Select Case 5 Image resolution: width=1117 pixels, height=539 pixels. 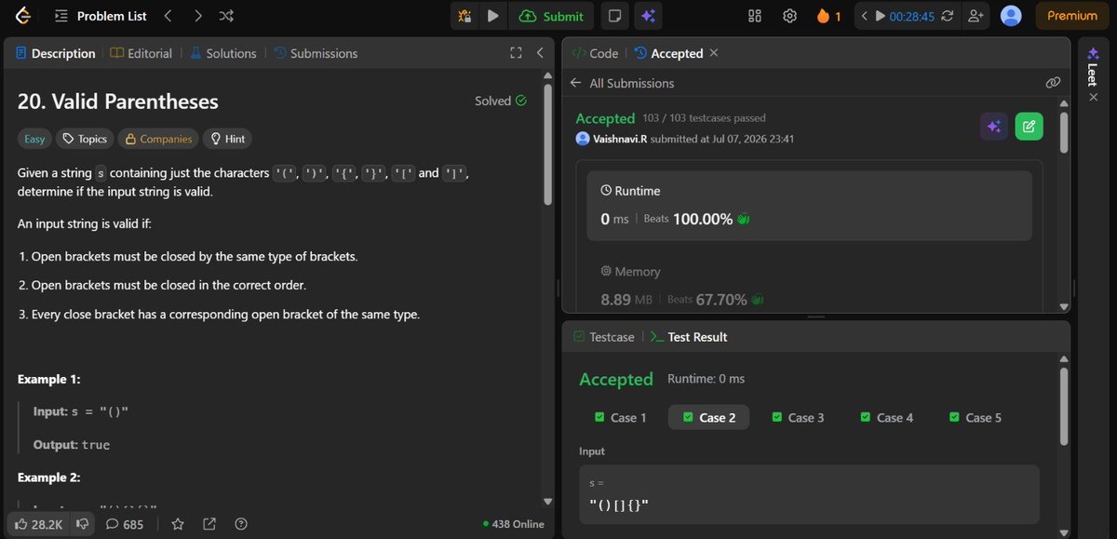[x=975, y=417]
